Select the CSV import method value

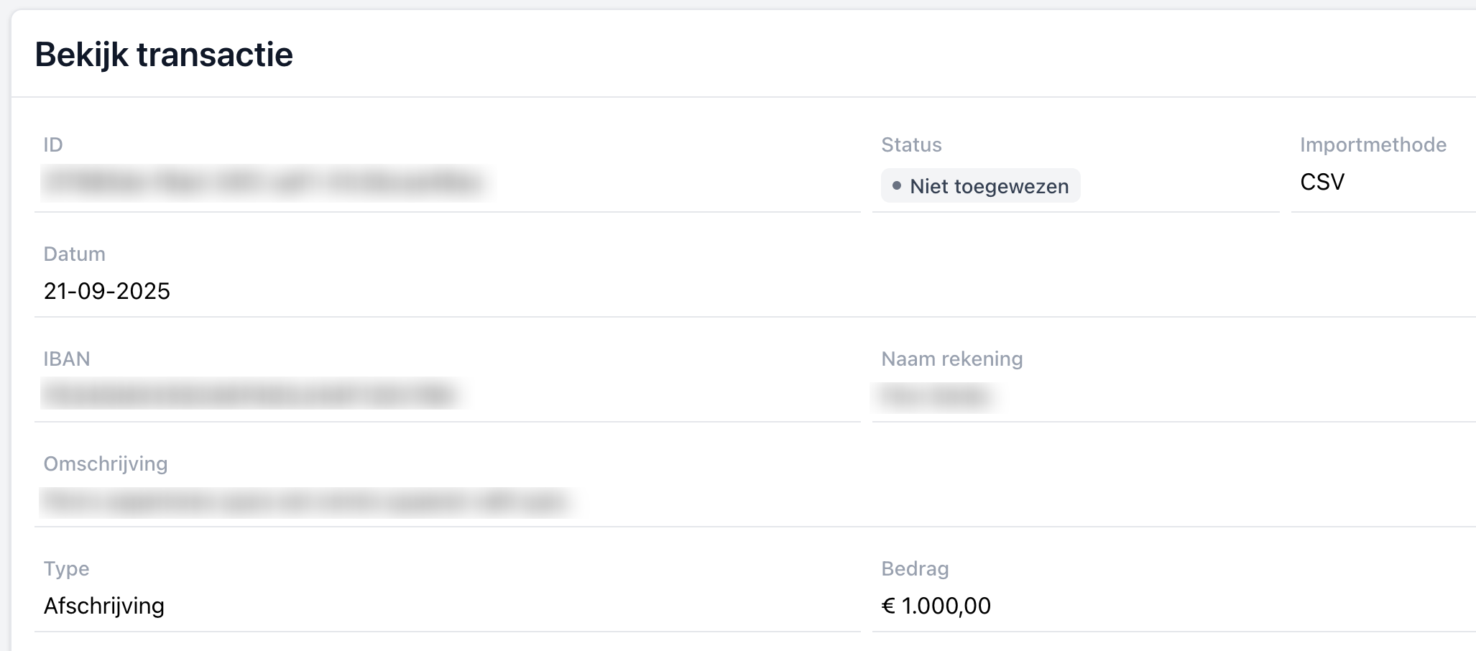click(1322, 183)
